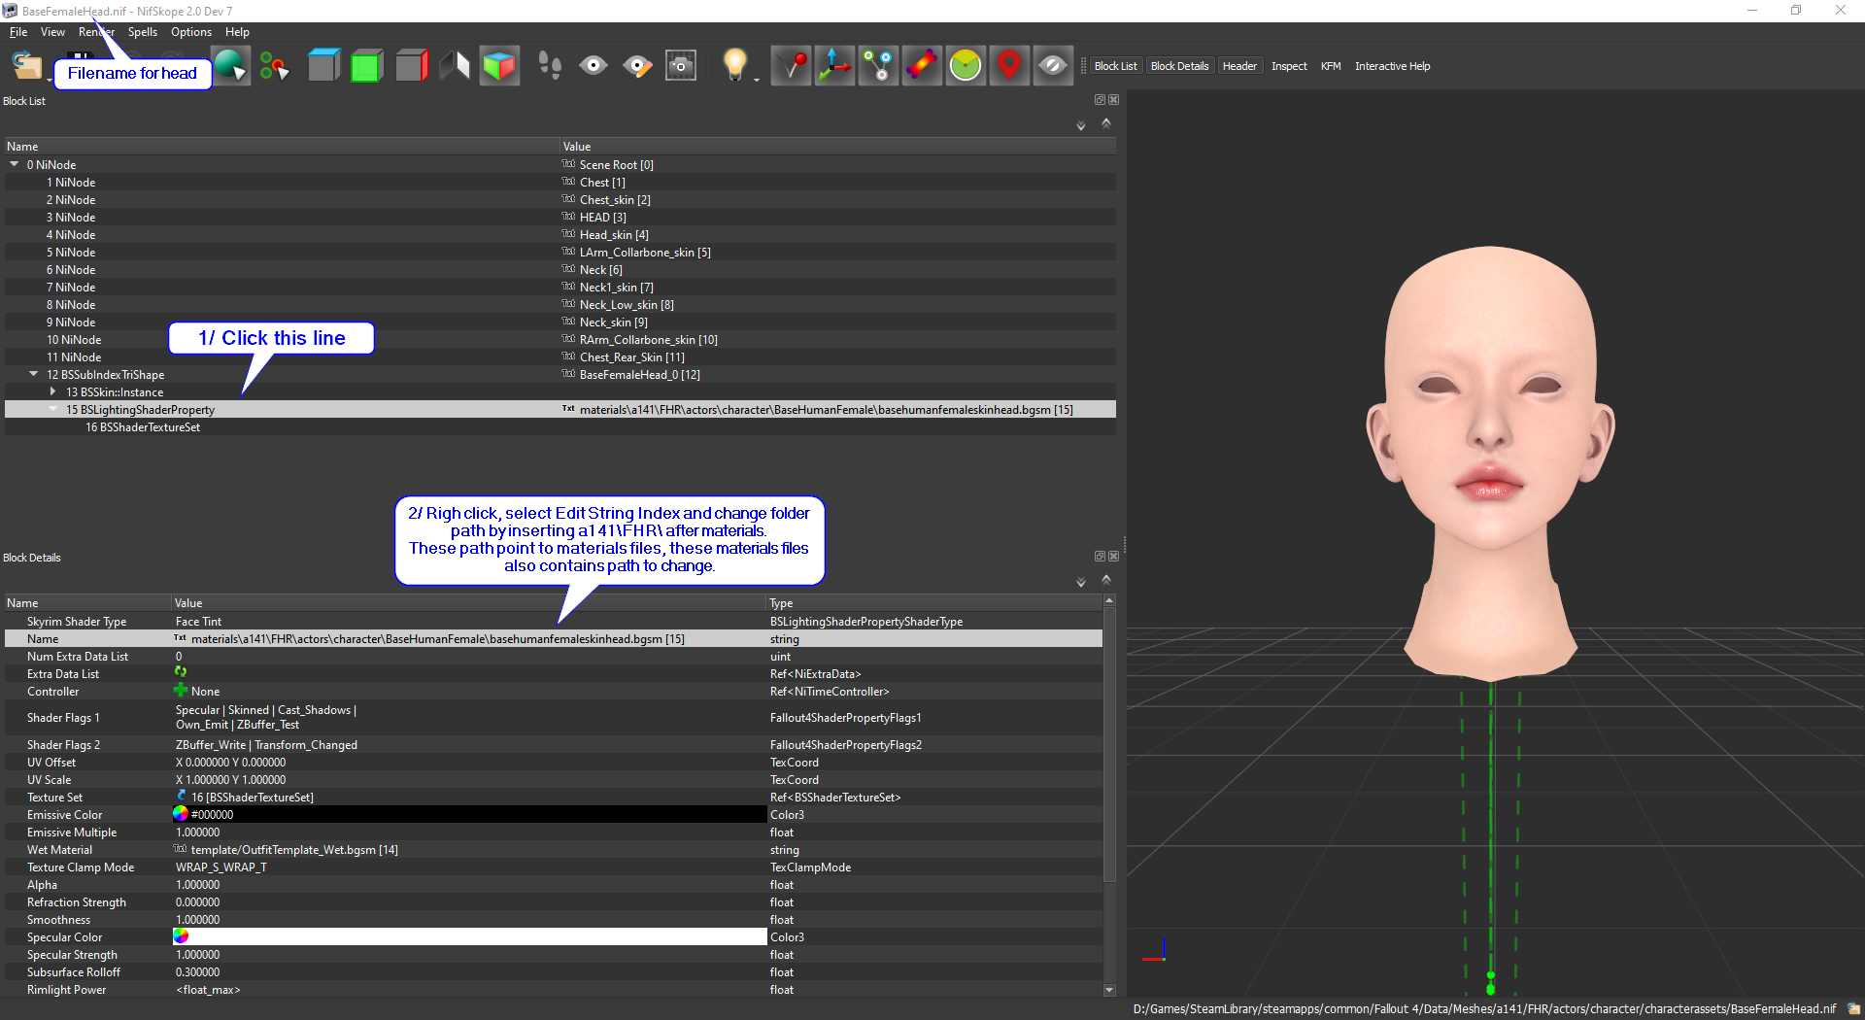Click the Header button in the toolbar

(x=1239, y=65)
